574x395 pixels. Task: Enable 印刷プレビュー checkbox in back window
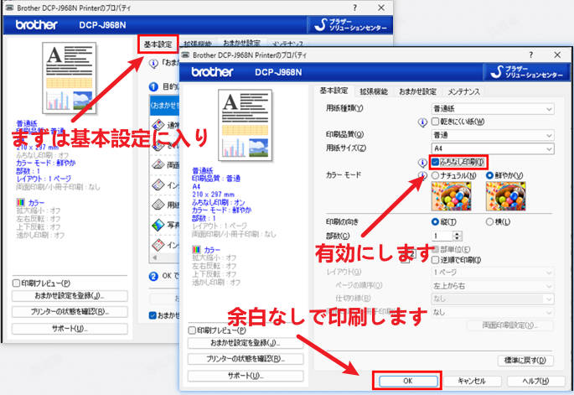click(x=16, y=283)
